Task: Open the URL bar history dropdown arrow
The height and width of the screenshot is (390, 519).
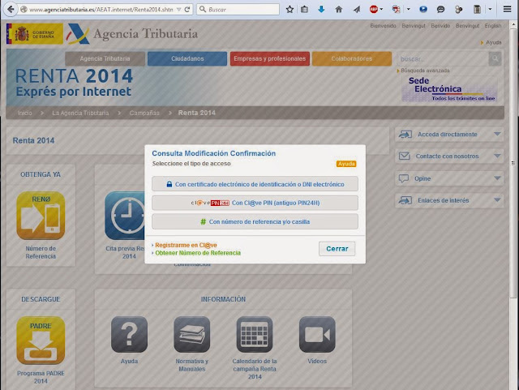Action: [178, 10]
